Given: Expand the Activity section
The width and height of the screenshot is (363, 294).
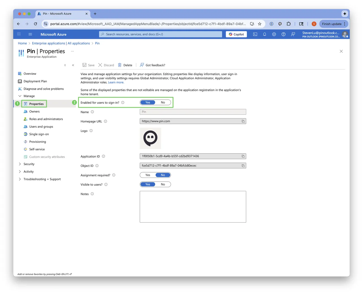Looking at the screenshot, I should coord(20,172).
